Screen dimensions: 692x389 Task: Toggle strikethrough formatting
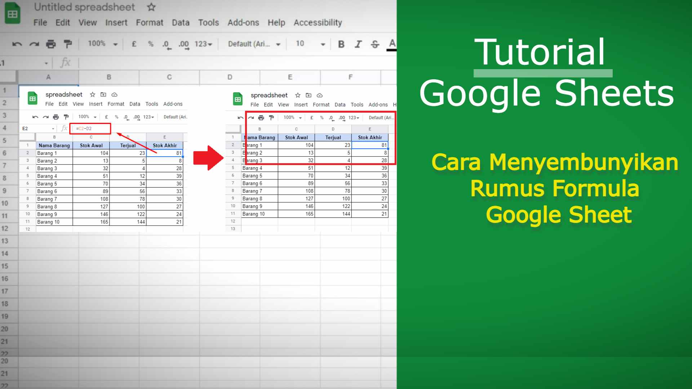pos(375,44)
